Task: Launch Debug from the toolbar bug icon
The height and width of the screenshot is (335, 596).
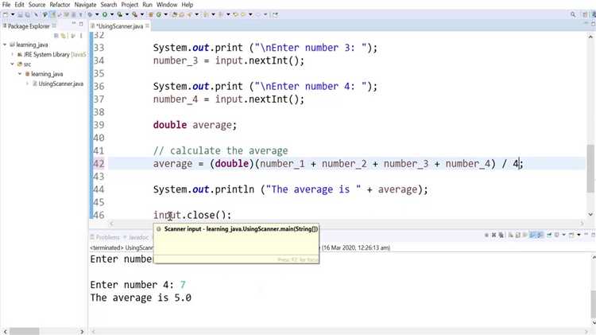Action: (x=90, y=14)
